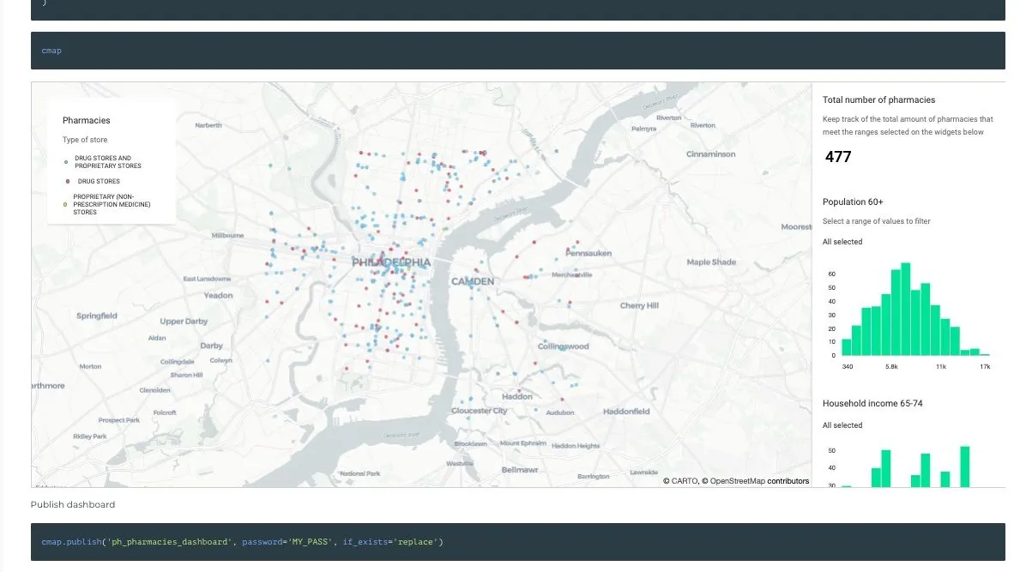Screen dimensions: 1020x572
Task: Click the © CARTO attribution link
Action: [681, 481]
